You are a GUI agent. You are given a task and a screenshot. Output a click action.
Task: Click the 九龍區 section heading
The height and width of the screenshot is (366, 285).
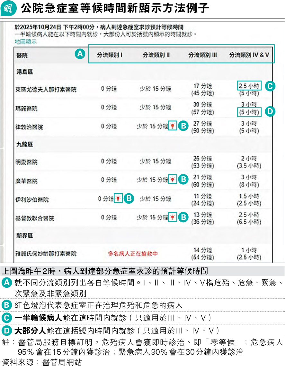24,145
